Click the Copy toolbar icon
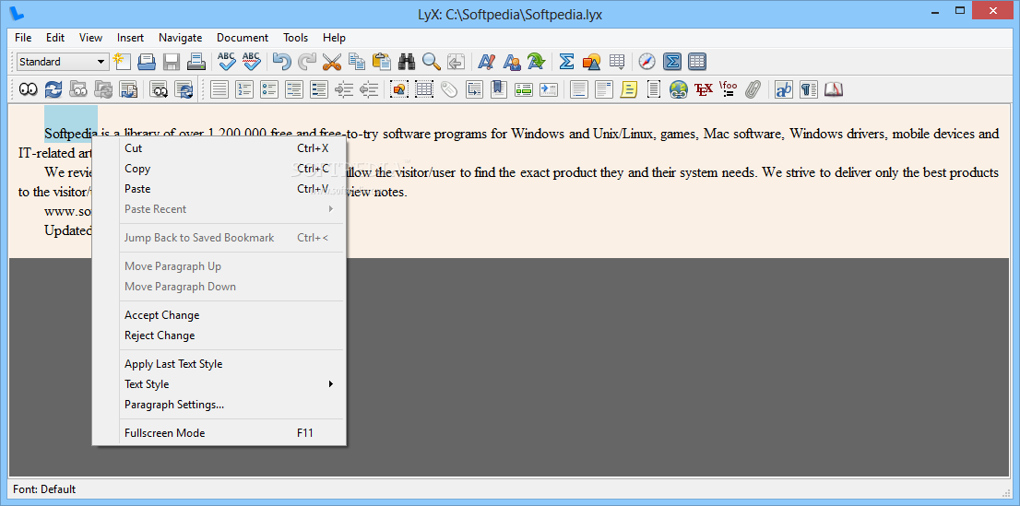This screenshot has height=506, width=1020. (357, 62)
